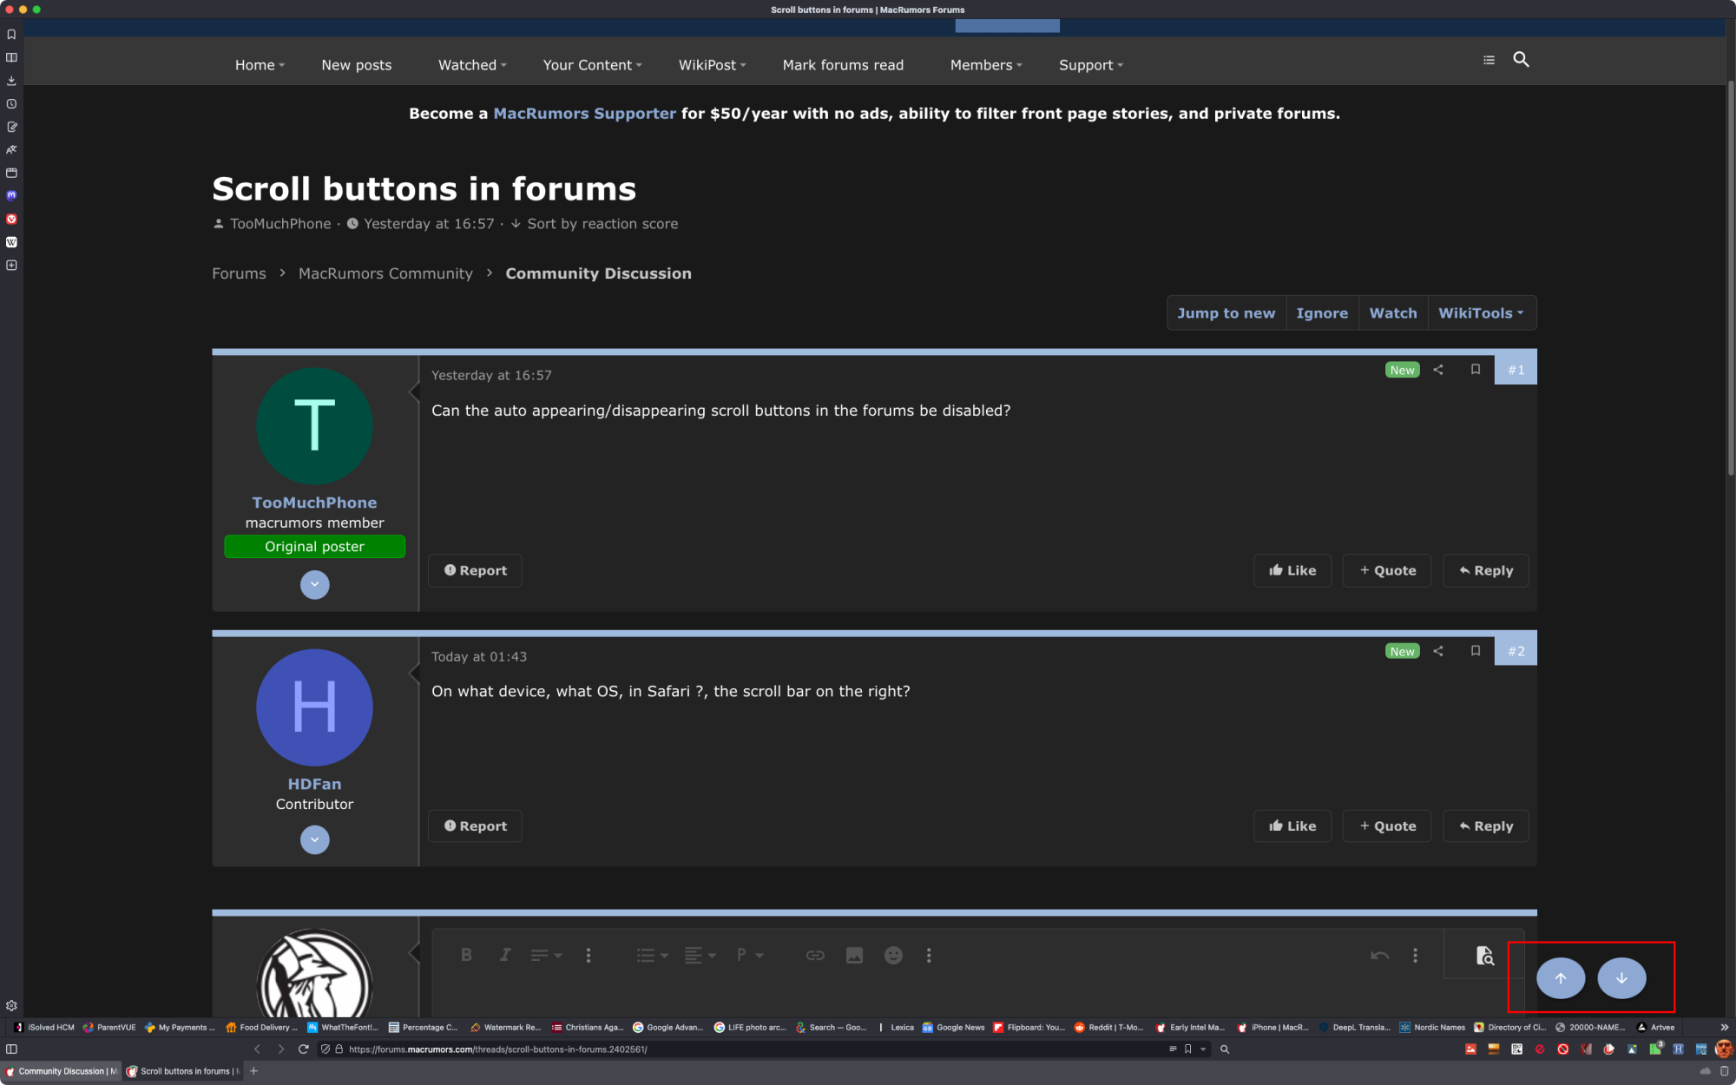Viewport: 1736px width, 1085px height.
Task: Click the scroll-to-top arrow button
Action: [1560, 978]
